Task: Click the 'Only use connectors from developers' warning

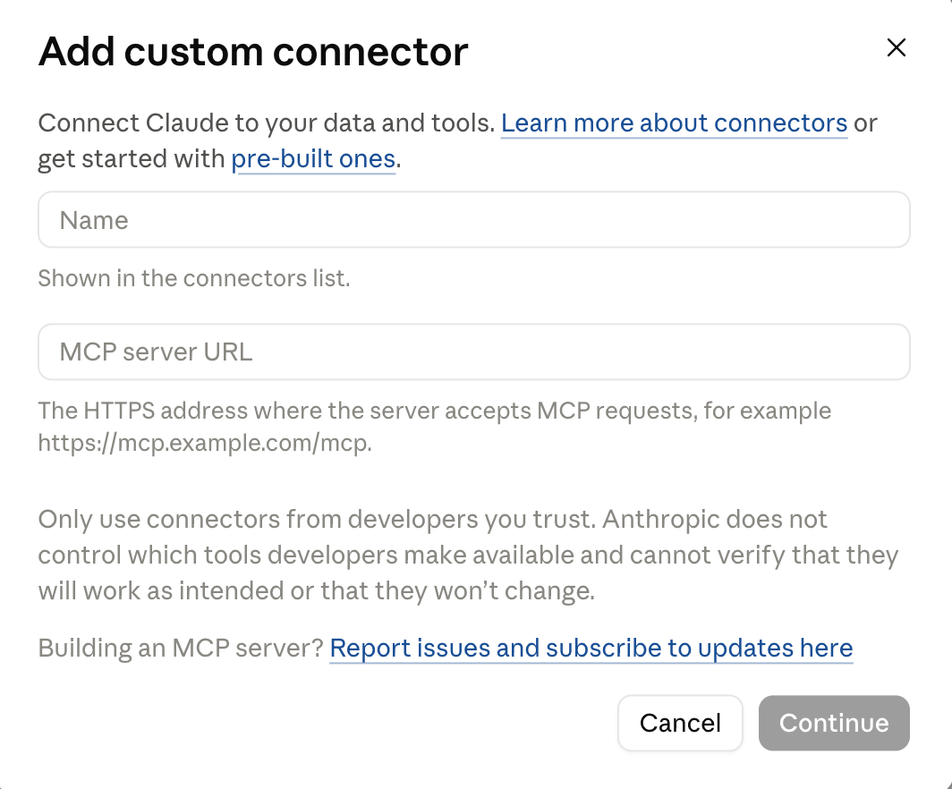Action: pyautogui.click(x=468, y=555)
